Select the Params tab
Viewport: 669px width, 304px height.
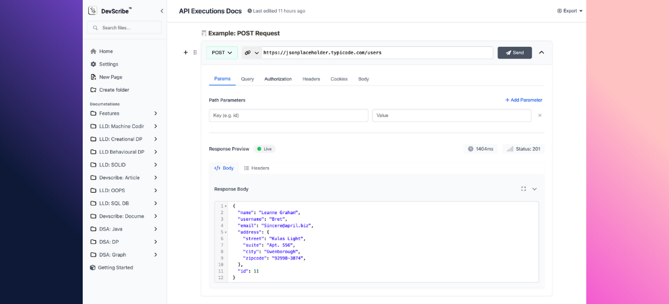click(x=222, y=79)
